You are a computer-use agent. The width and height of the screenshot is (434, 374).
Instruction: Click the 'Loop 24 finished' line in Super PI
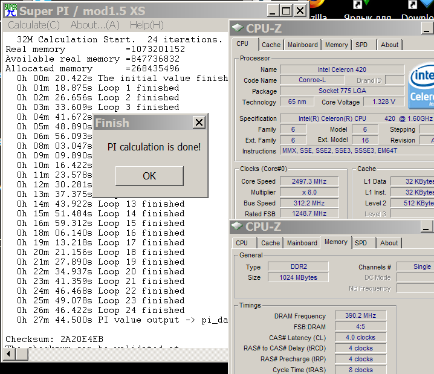[101, 310]
